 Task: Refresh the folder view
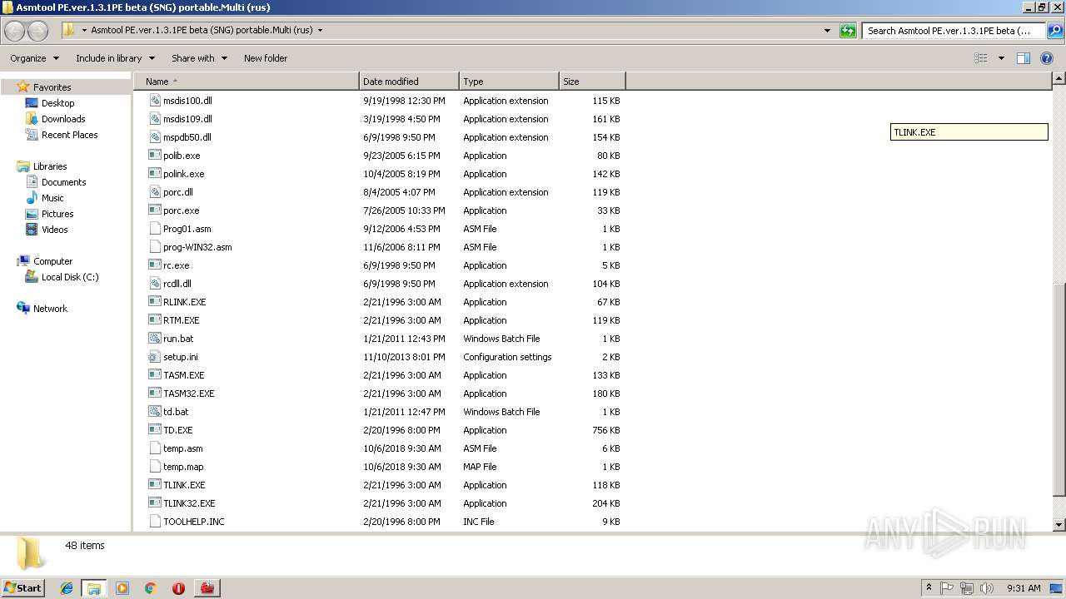coord(848,31)
